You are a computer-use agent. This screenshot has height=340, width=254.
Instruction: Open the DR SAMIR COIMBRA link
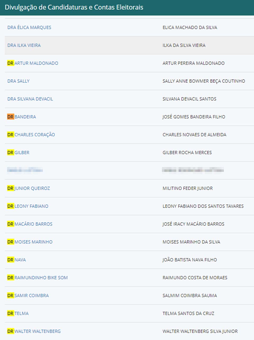pos(28,295)
